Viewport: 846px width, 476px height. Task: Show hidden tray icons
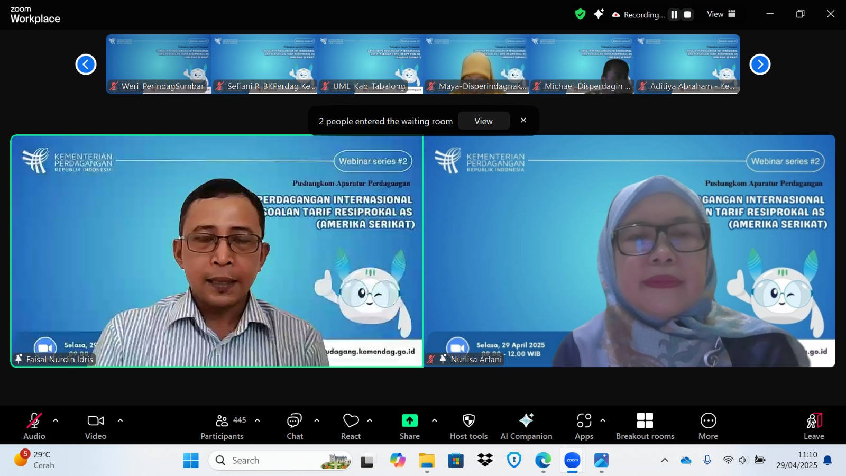[665, 460]
